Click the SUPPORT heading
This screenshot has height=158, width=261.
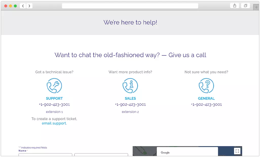pos(54,98)
